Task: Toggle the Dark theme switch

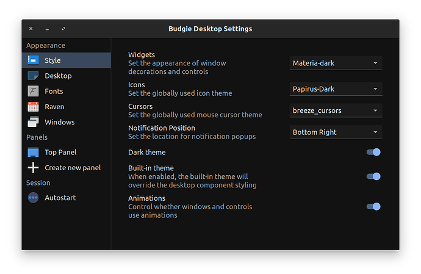Action: [x=373, y=153]
